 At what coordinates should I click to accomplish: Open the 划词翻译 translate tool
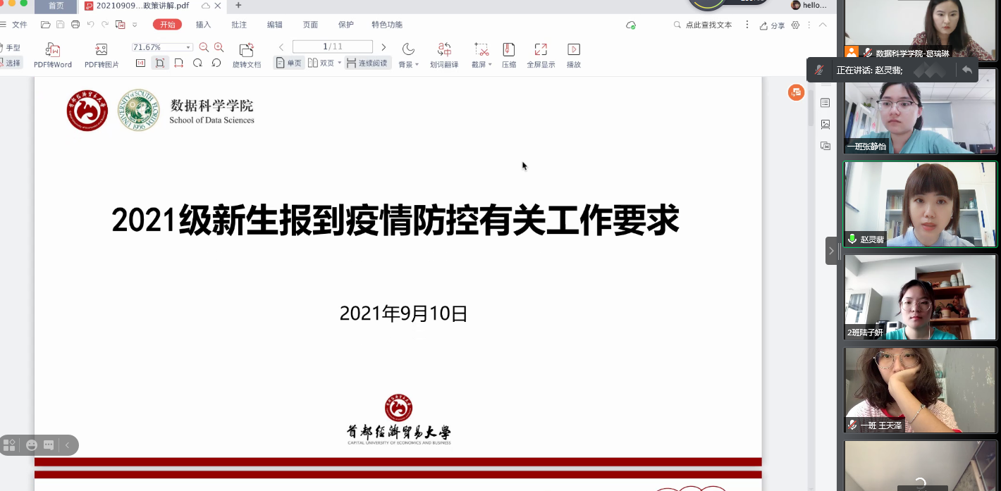point(444,55)
